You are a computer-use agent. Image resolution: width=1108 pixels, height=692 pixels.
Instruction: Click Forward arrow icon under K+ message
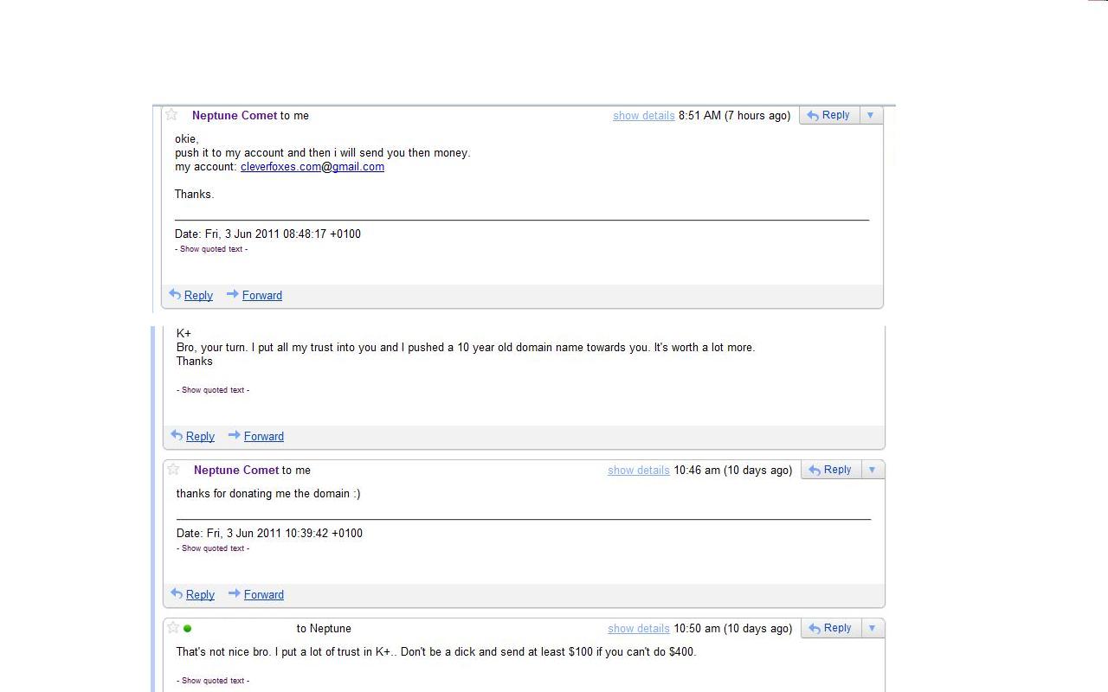tap(234, 436)
